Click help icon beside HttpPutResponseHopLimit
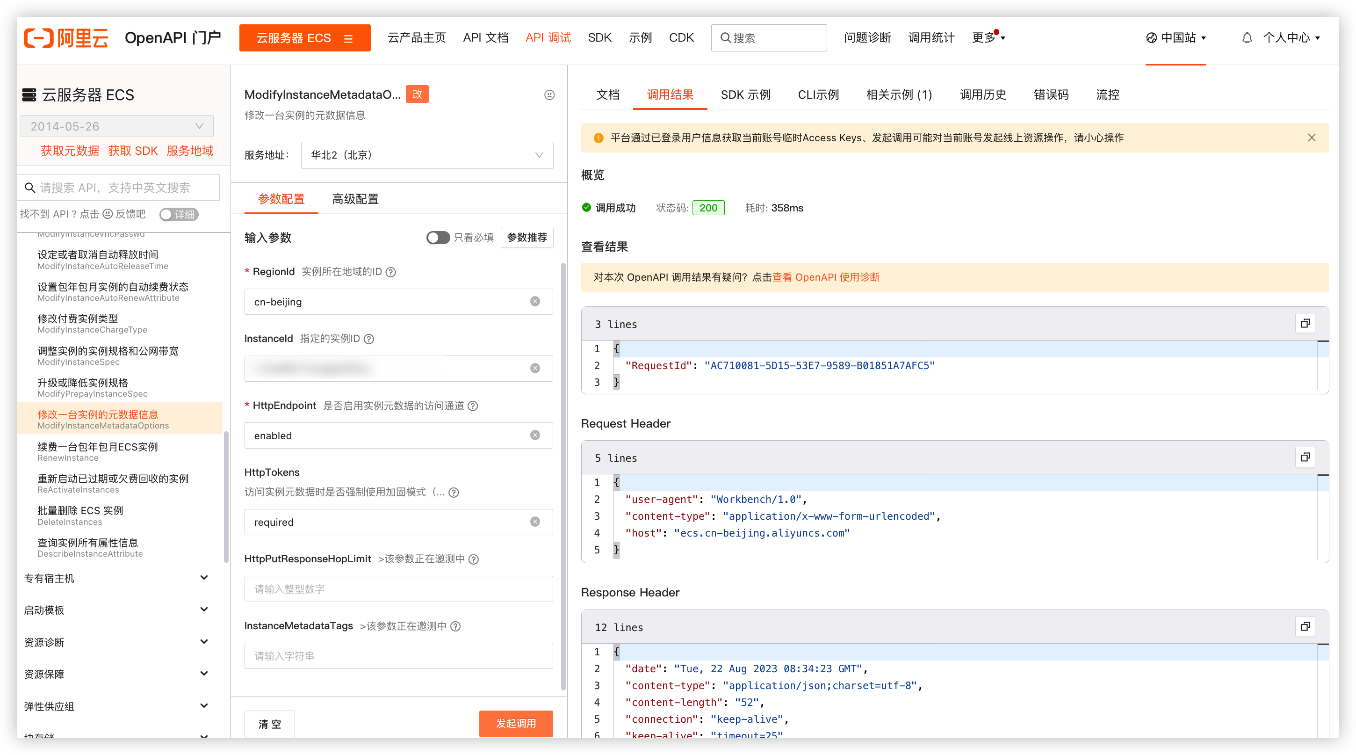Screen dimensions: 1356x755 [474, 559]
